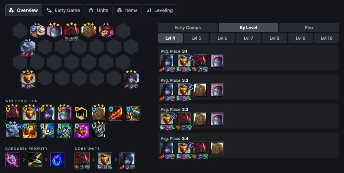Click the two-star white wolf on the board

point(28,47)
